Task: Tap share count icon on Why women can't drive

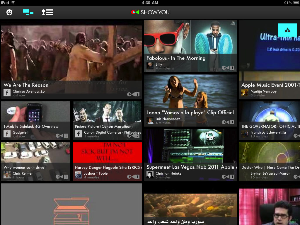Action: pos(62,177)
